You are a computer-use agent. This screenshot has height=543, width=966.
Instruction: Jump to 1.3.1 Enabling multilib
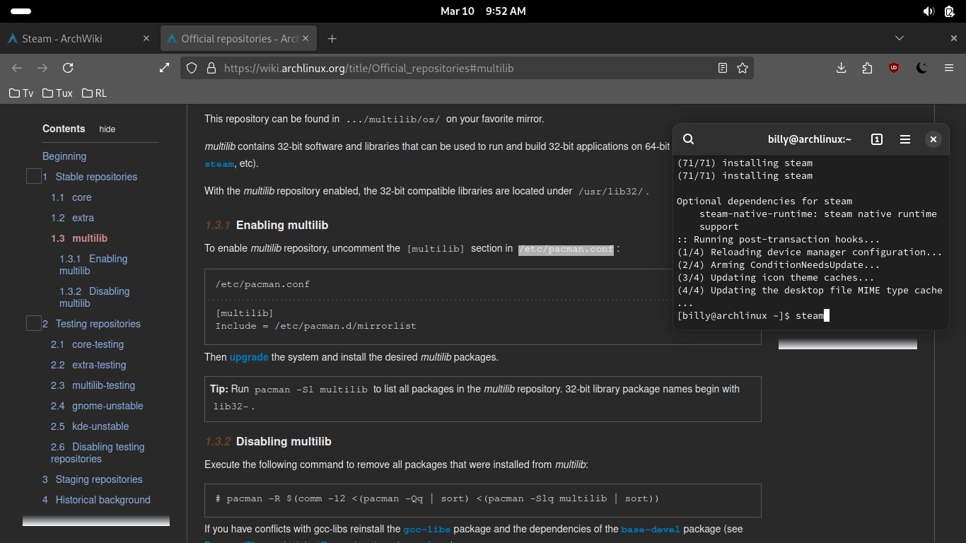(93, 264)
